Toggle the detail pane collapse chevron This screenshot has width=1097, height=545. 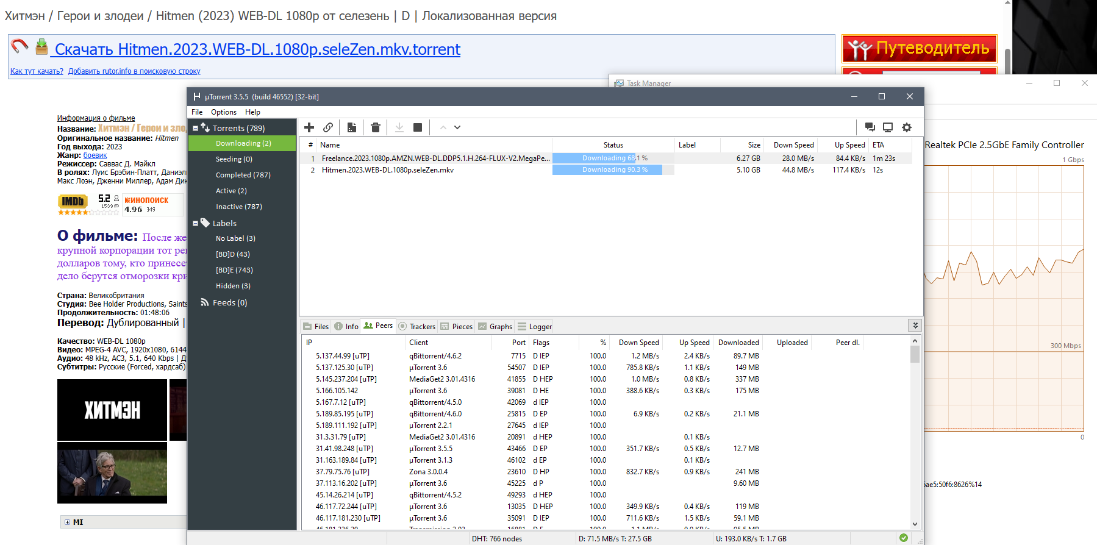click(x=915, y=326)
